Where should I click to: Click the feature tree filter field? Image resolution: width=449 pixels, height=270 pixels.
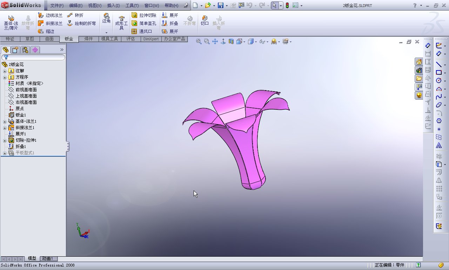tap(33, 57)
